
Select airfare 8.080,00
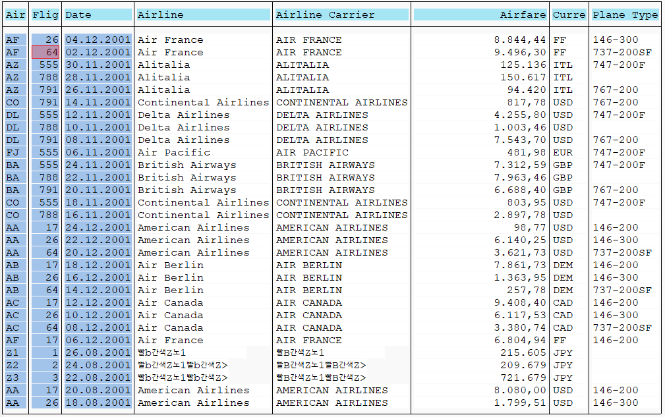pos(519,390)
